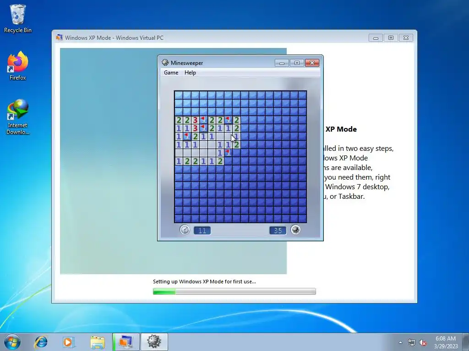Click the remaining mines value 35
This screenshot has height=351, width=469.
pyautogui.click(x=278, y=230)
